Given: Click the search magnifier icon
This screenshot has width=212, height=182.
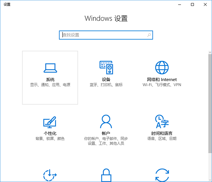Looking at the screenshot, I should point(149,35).
